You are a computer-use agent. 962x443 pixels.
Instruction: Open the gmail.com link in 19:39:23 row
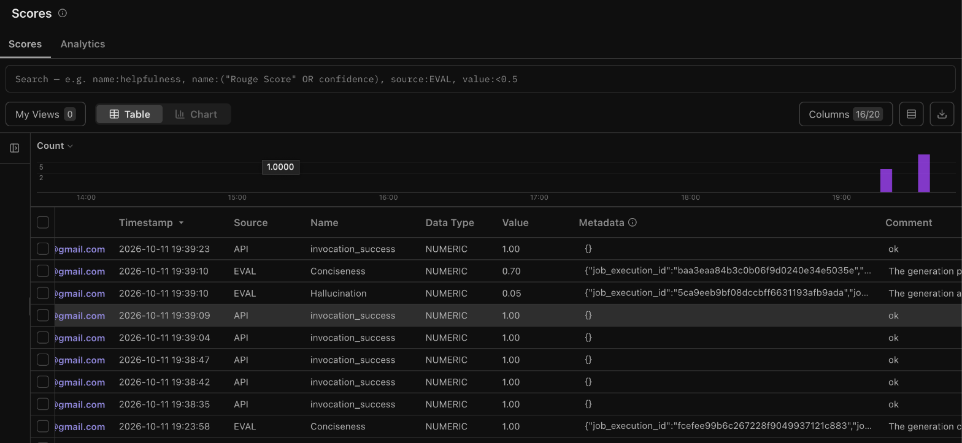click(x=80, y=249)
